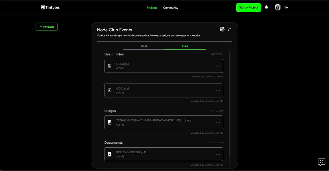Screen dimensions: 329x171
Task: Click the project description text
Action: [x=148, y=36]
